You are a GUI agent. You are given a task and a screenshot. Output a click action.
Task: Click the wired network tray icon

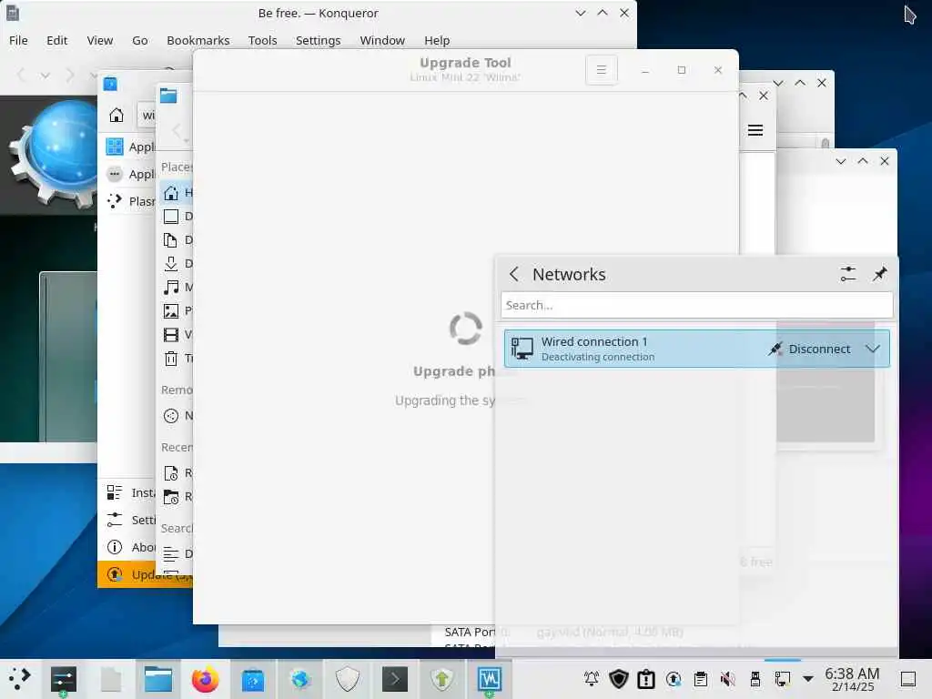pyautogui.click(x=783, y=679)
